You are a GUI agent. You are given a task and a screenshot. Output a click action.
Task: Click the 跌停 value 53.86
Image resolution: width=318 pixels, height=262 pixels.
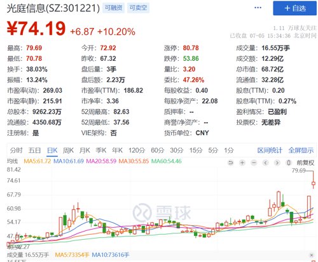(191, 58)
